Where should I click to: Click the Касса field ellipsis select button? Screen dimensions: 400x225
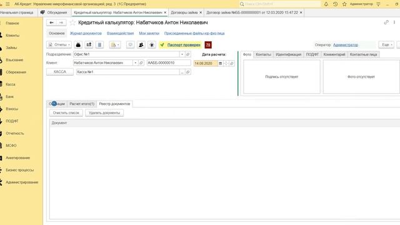[x=182, y=72]
